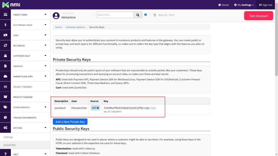278x156 pixels.
Task: Click the Collect Checkout basket icon
Action: pyautogui.click(x=5, y=87)
